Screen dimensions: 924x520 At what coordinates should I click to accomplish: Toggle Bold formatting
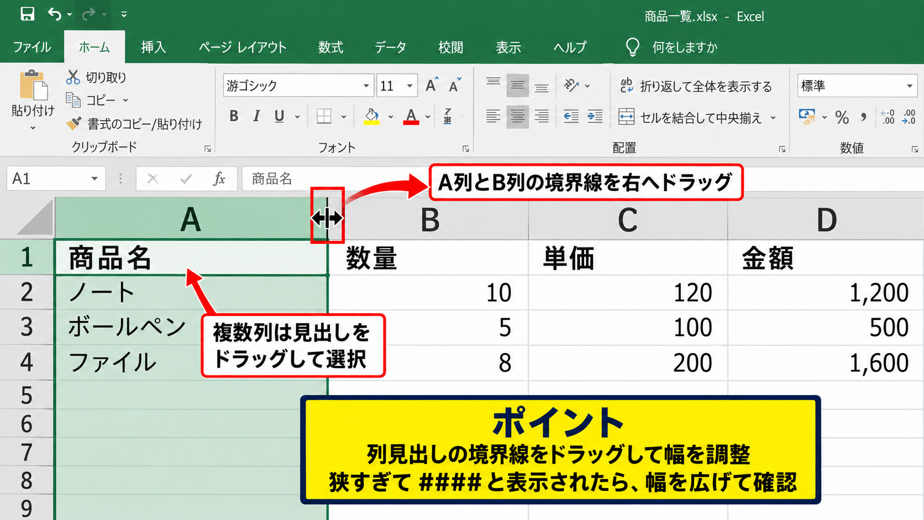pos(234,116)
